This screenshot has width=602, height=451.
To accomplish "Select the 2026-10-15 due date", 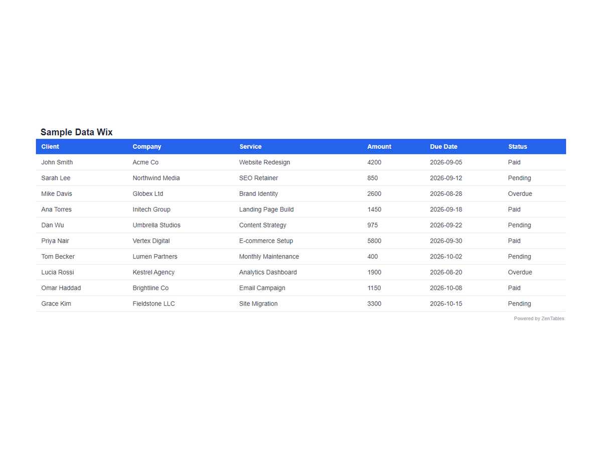I will click(446, 304).
